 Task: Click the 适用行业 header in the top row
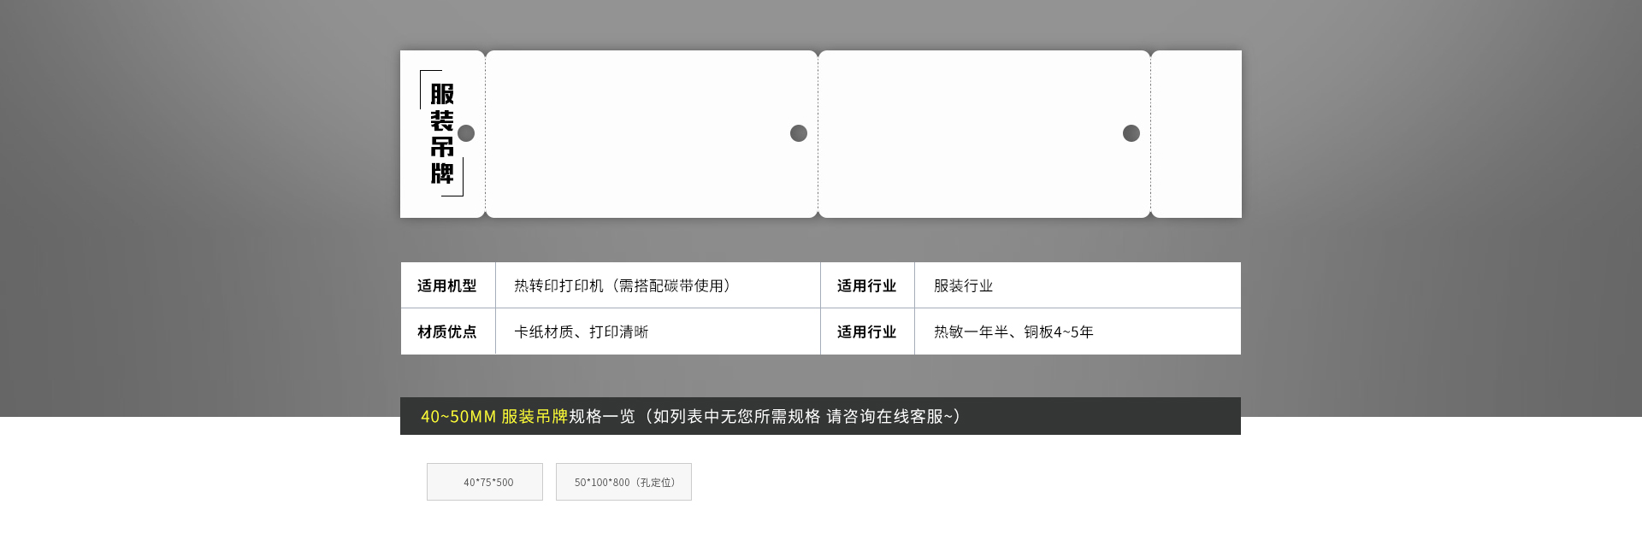pyautogui.click(x=866, y=285)
